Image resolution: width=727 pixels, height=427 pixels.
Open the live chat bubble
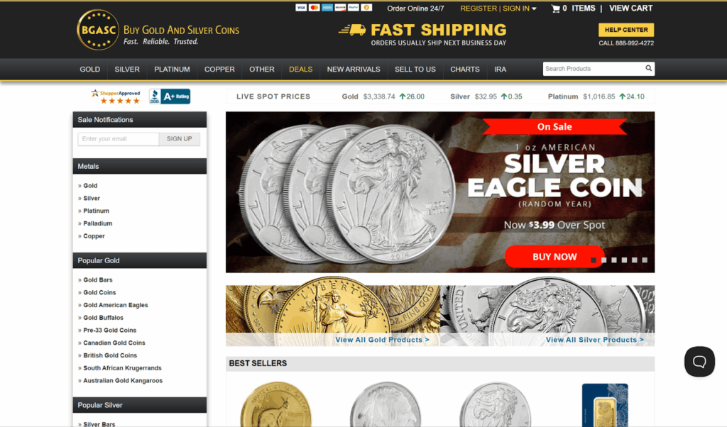[699, 361]
